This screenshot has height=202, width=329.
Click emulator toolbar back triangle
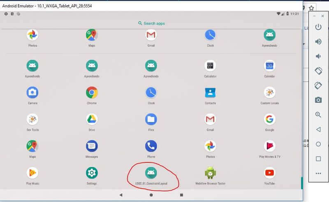318,129
